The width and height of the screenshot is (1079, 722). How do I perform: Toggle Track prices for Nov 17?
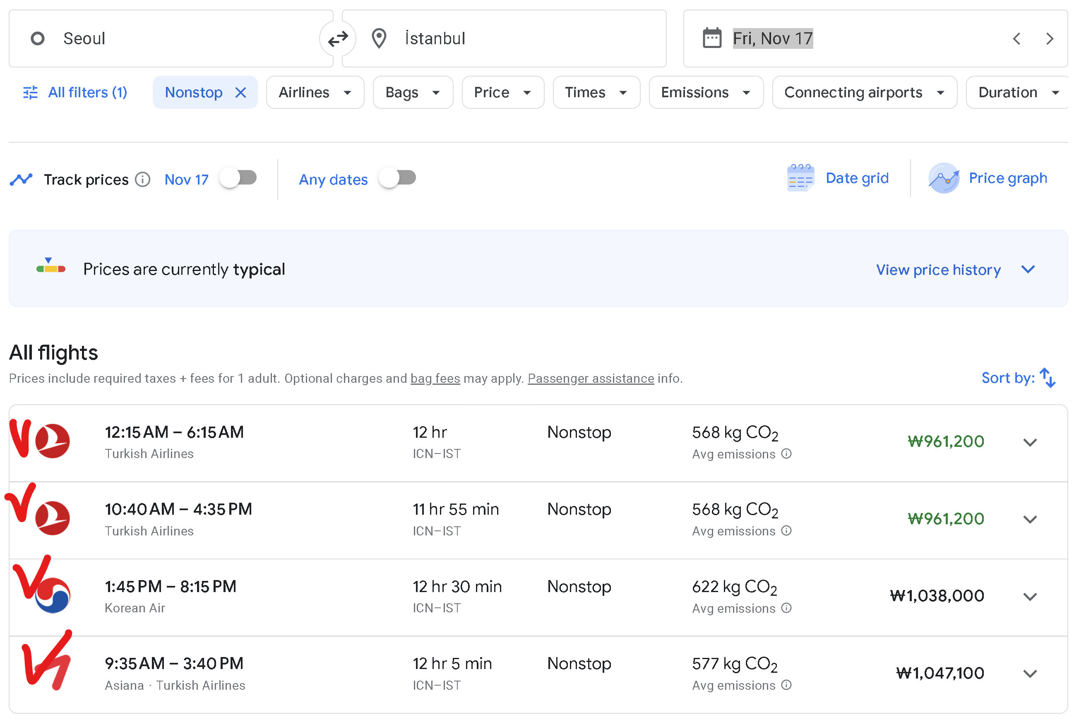pyautogui.click(x=238, y=178)
